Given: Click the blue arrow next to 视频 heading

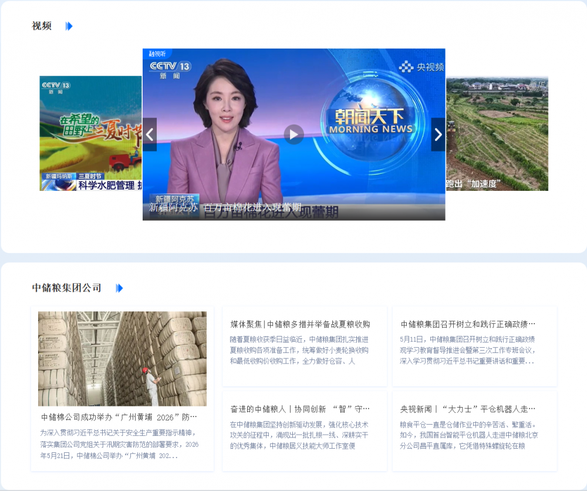Looking at the screenshot, I should [69, 26].
